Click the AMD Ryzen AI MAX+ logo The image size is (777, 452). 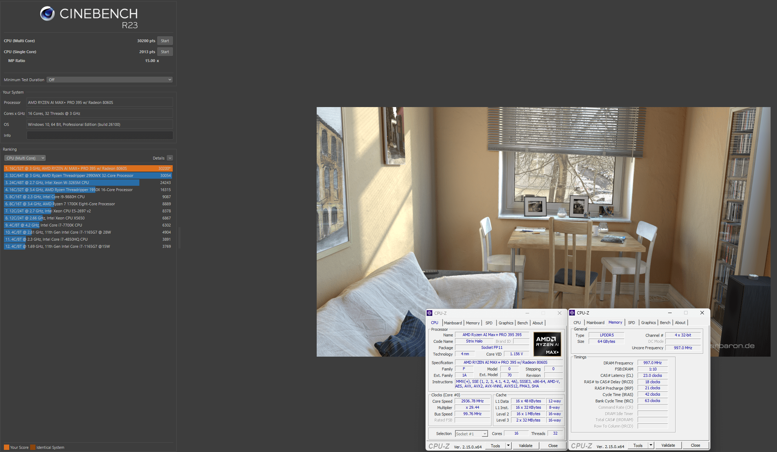point(547,344)
